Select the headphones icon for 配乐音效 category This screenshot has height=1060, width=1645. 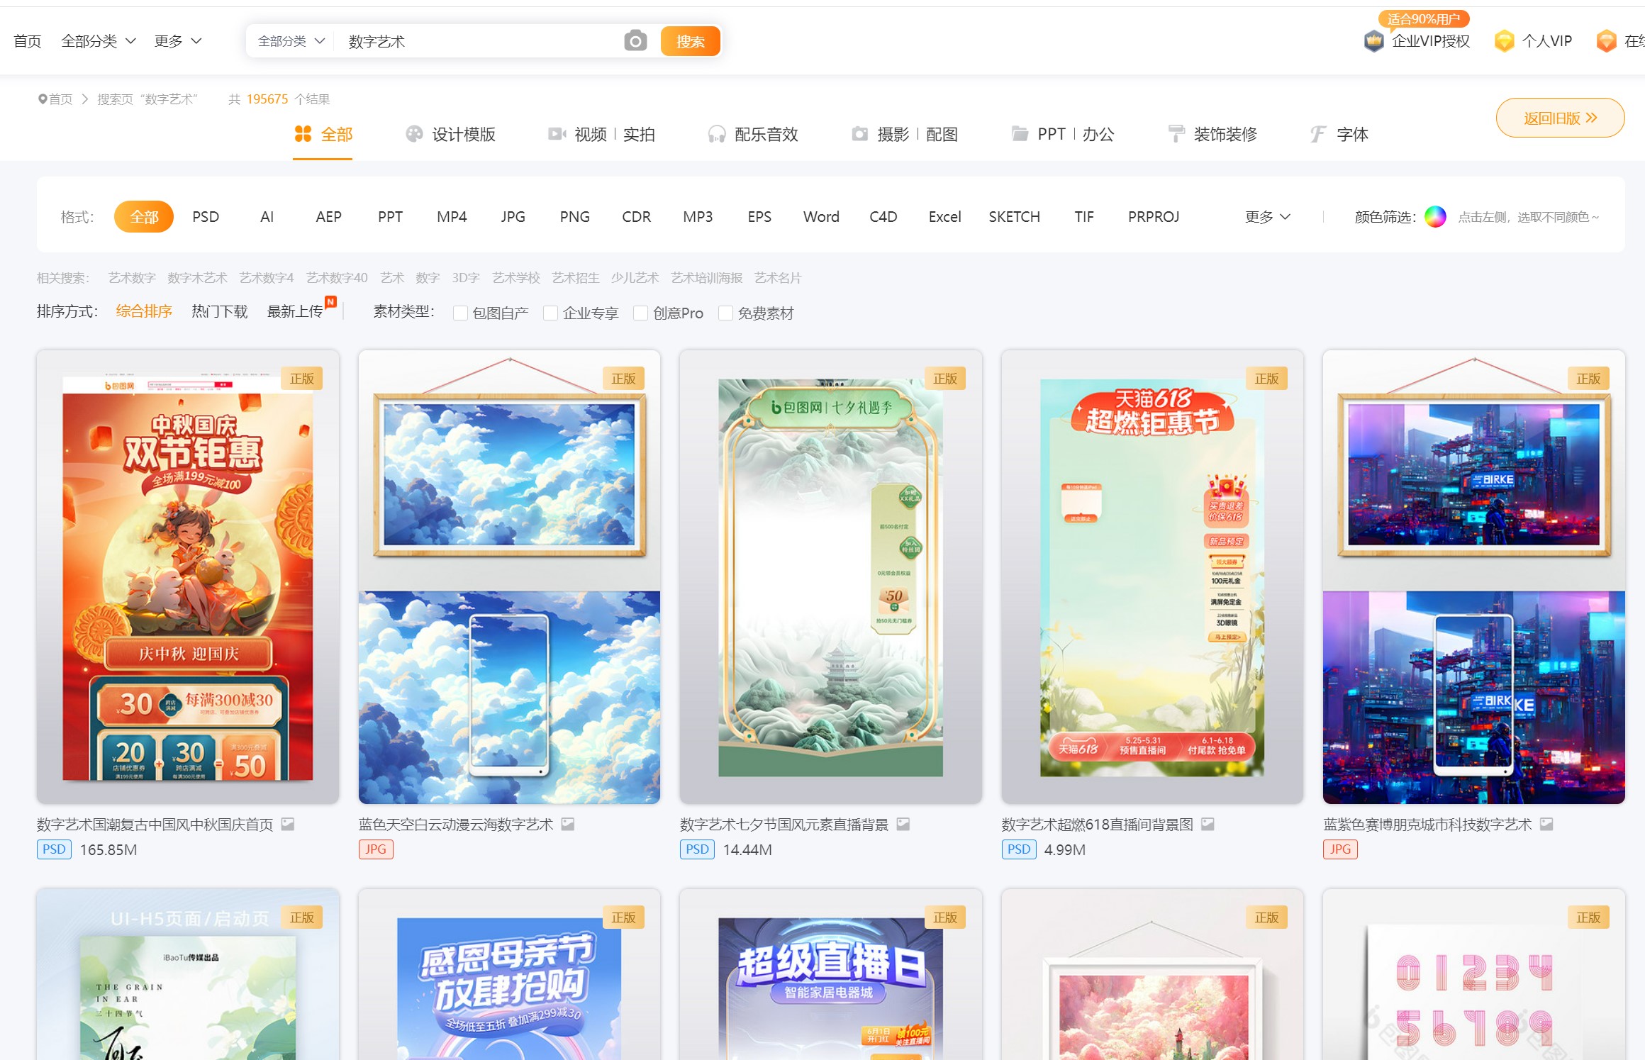[717, 133]
